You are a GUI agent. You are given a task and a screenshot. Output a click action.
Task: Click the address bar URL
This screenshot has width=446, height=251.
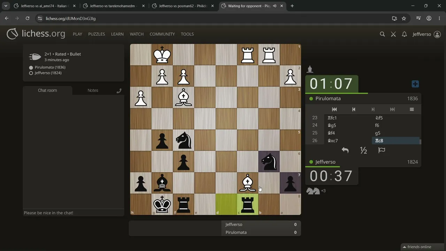point(71,18)
